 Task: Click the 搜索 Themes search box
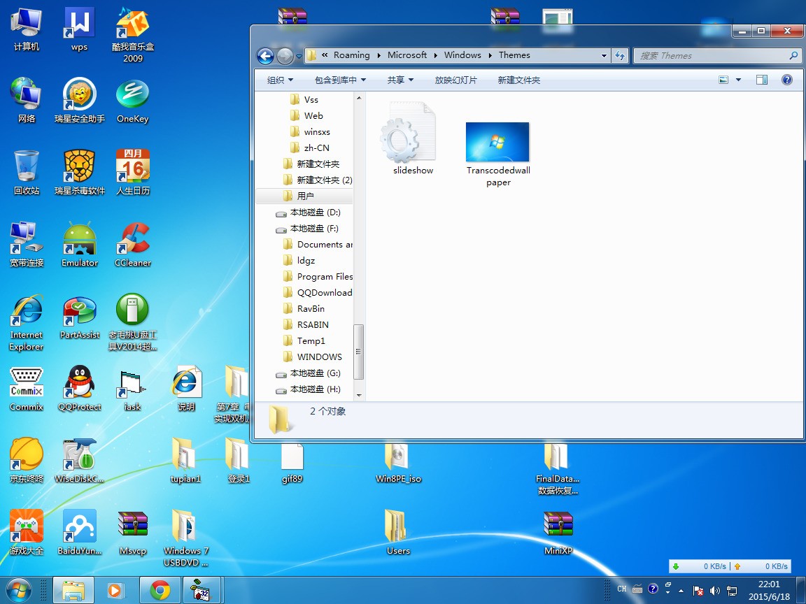tap(718, 55)
